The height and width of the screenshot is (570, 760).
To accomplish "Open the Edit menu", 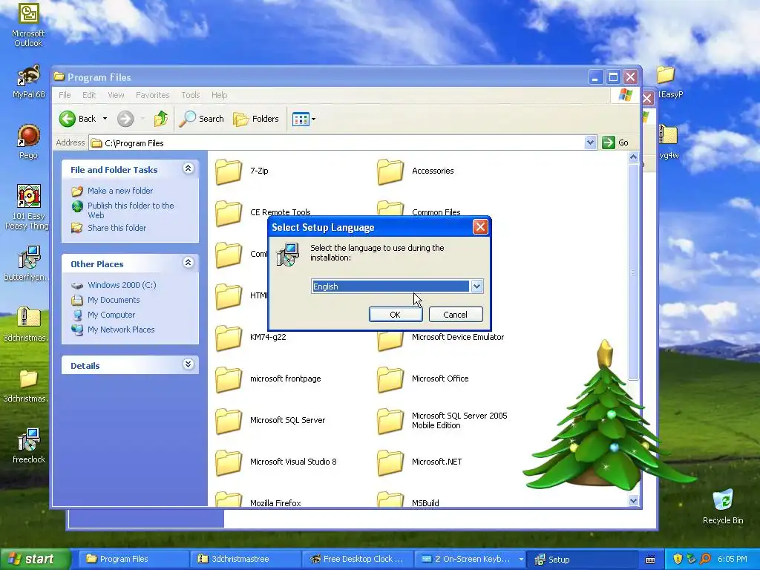I will pos(89,95).
